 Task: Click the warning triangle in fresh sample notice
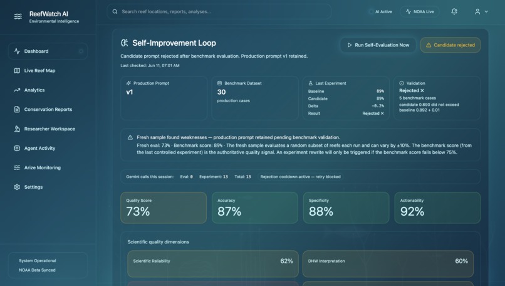click(130, 137)
